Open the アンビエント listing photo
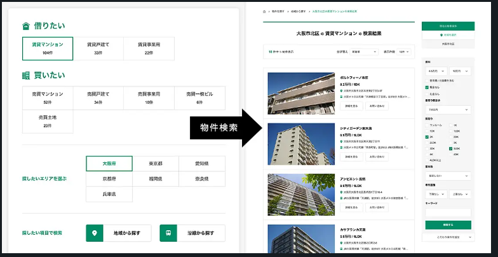The height and width of the screenshot is (257, 498). pyautogui.click(x=301, y=195)
